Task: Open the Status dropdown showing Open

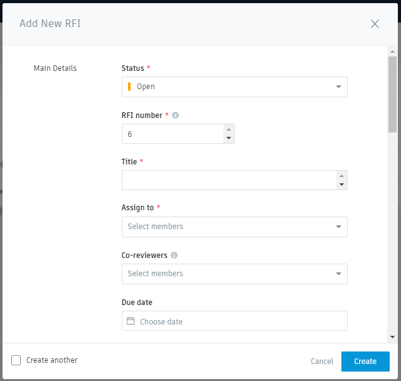Action: (235, 87)
